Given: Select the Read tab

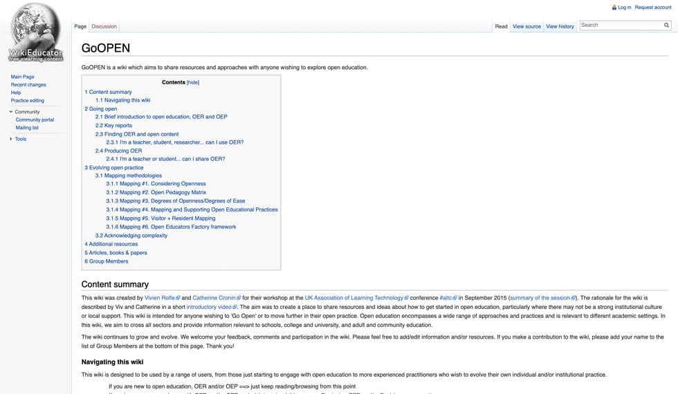Looking at the screenshot, I should pos(501,26).
